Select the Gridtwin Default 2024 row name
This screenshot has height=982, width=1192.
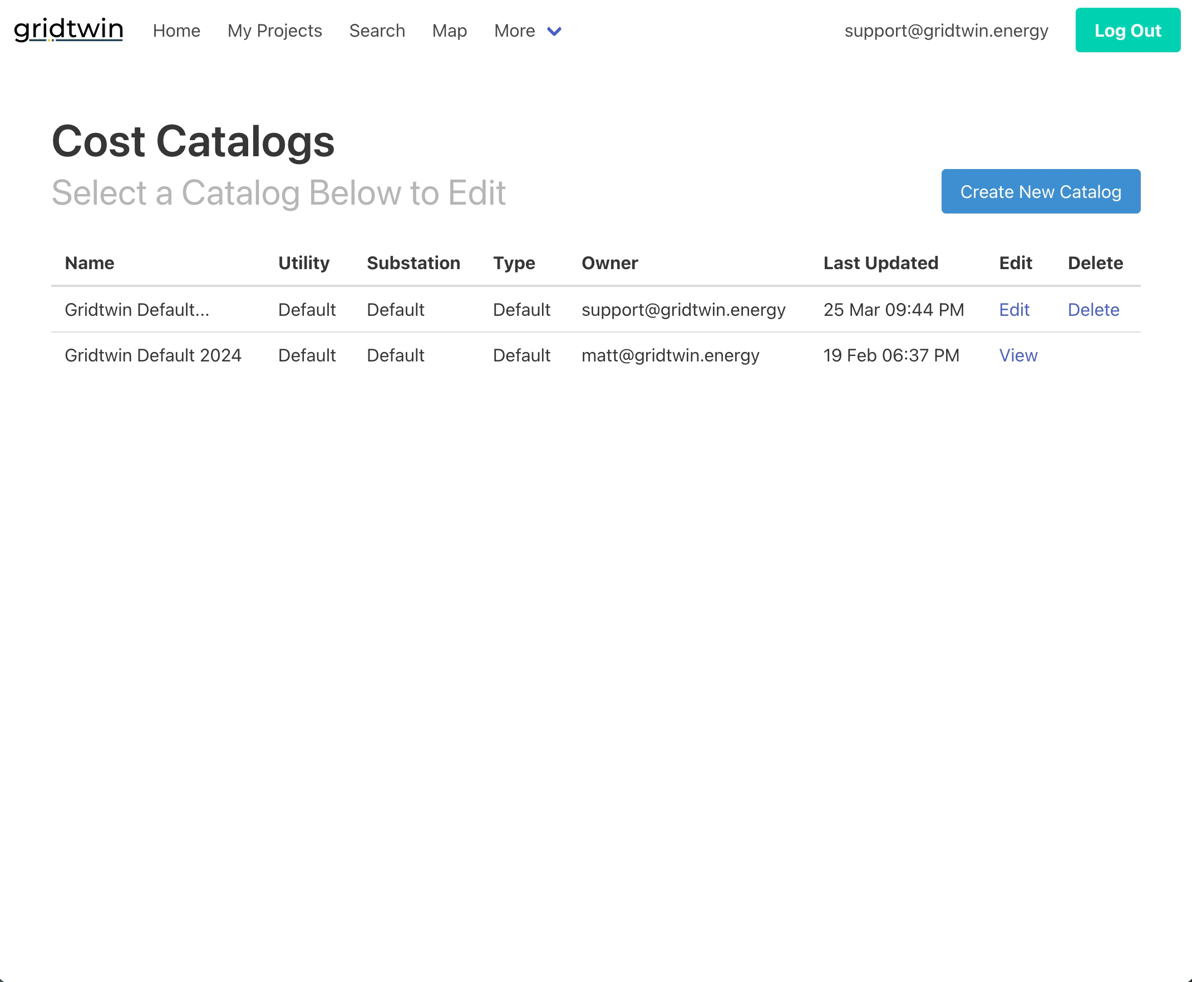(153, 355)
